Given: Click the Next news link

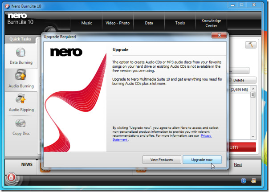Looking at the screenshot, I should pyautogui.click(x=238, y=164).
